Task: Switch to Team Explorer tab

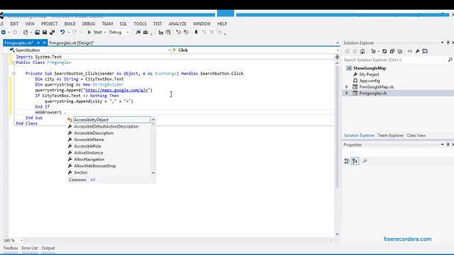Action: pyautogui.click(x=391, y=135)
